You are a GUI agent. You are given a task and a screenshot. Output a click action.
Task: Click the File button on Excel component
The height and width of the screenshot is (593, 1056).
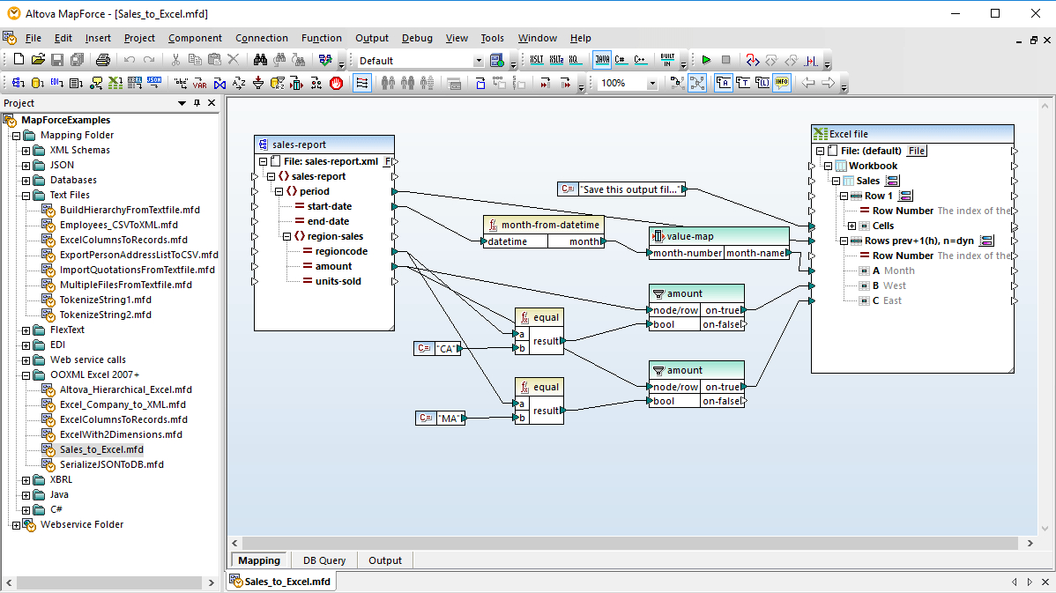[915, 150]
